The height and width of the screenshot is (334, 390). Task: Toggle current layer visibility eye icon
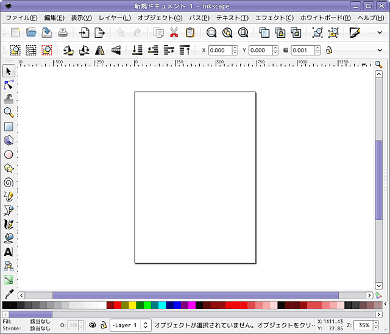[x=93, y=325]
